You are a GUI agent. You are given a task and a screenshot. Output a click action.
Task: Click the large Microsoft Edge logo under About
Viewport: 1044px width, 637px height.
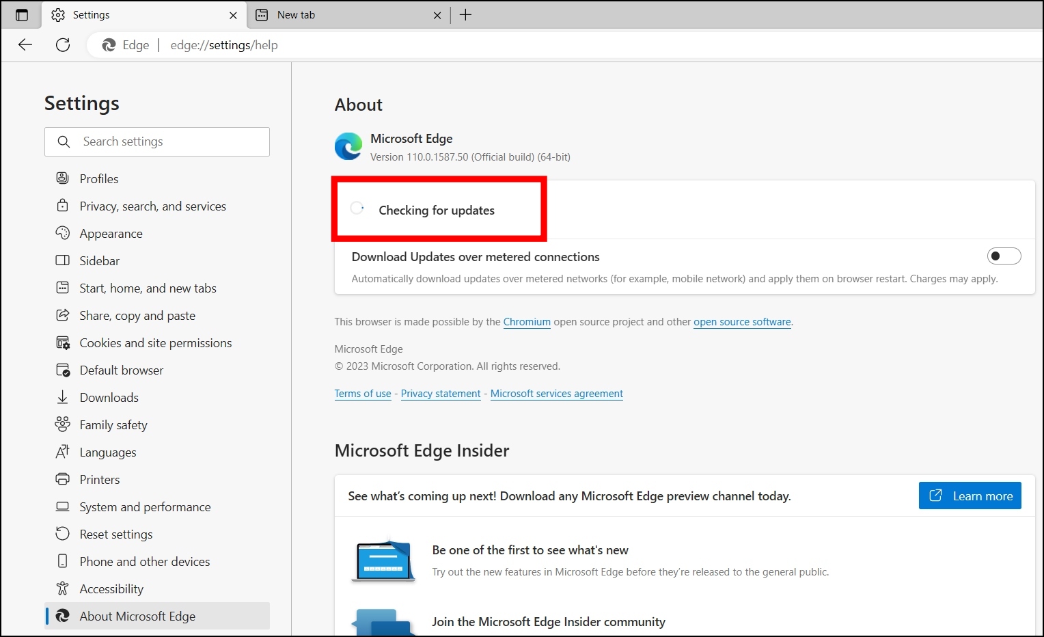pyautogui.click(x=348, y=147)
